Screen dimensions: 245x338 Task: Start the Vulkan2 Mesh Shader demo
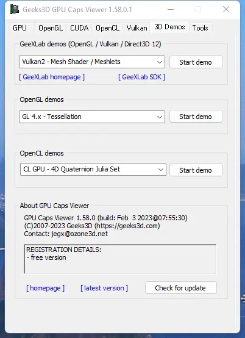[196, 62]
